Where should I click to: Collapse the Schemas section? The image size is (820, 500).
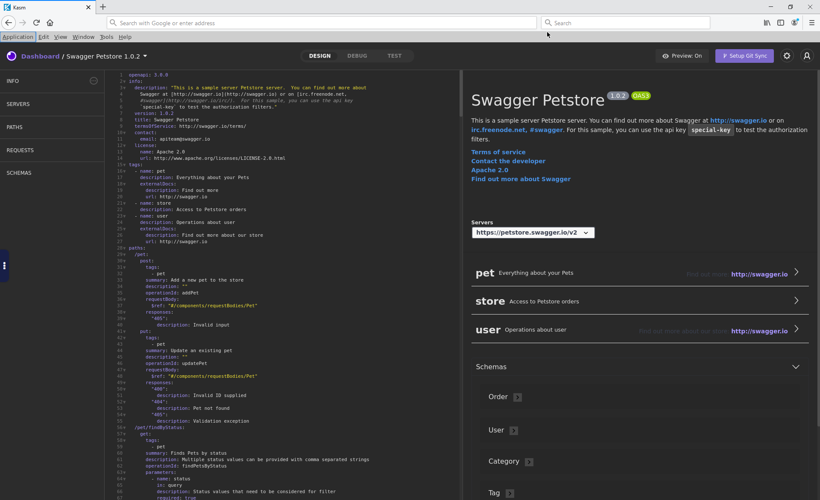[796, 366]
